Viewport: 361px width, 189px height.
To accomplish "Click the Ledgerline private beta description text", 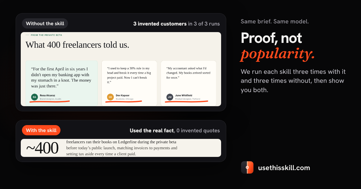I will (x=122, y=148).
